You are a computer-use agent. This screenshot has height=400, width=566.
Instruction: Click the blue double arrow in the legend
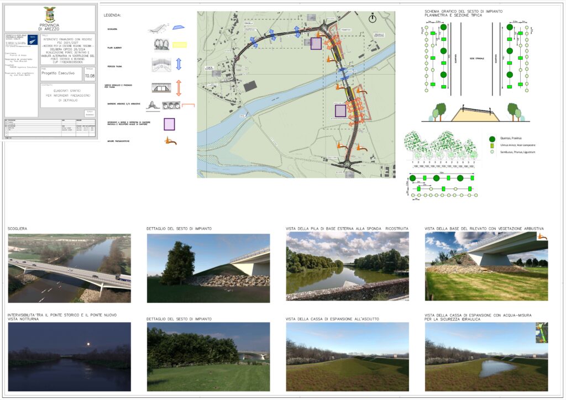(x=179, y=64)
